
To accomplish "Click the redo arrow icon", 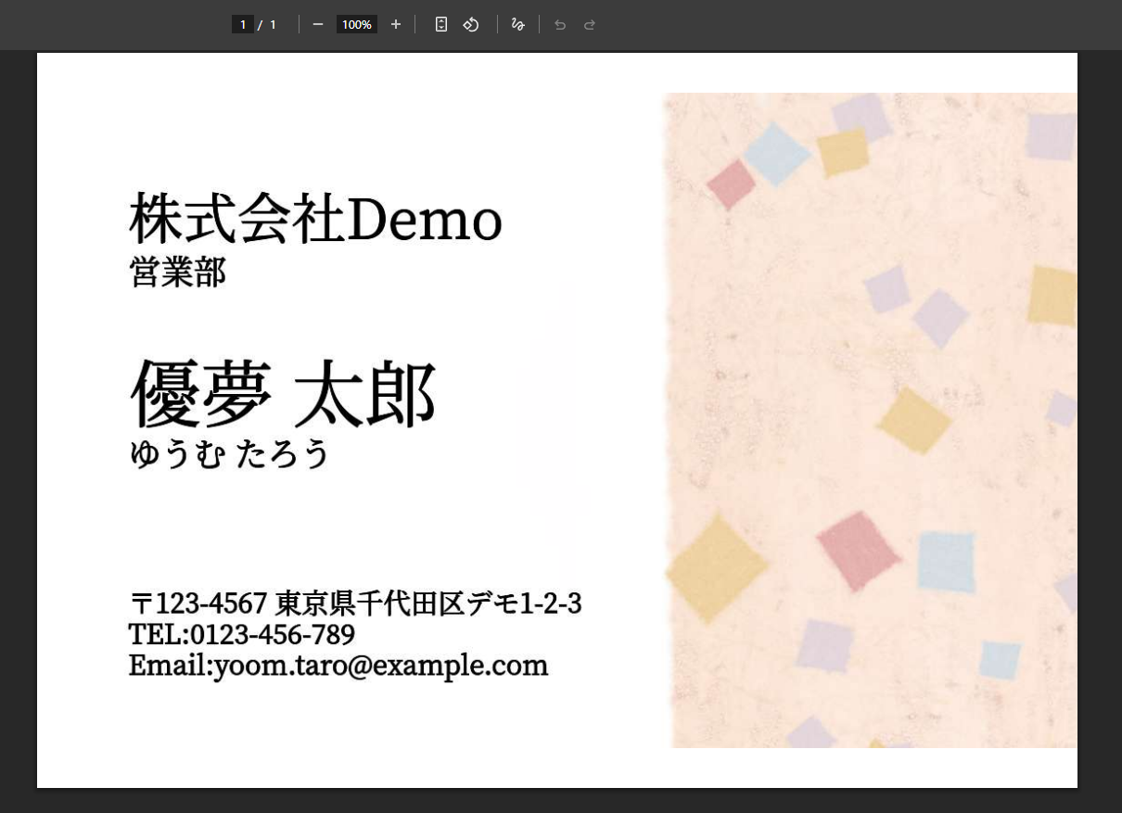I will tap(590, 25).
